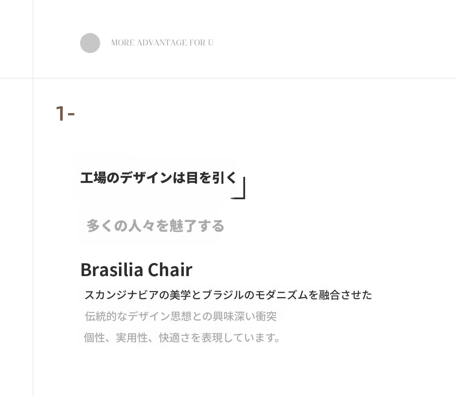Select the MORE ADVANTAGE FOR U tagline
This screenshot has height=396, width=456.
[x=162, y=43]
